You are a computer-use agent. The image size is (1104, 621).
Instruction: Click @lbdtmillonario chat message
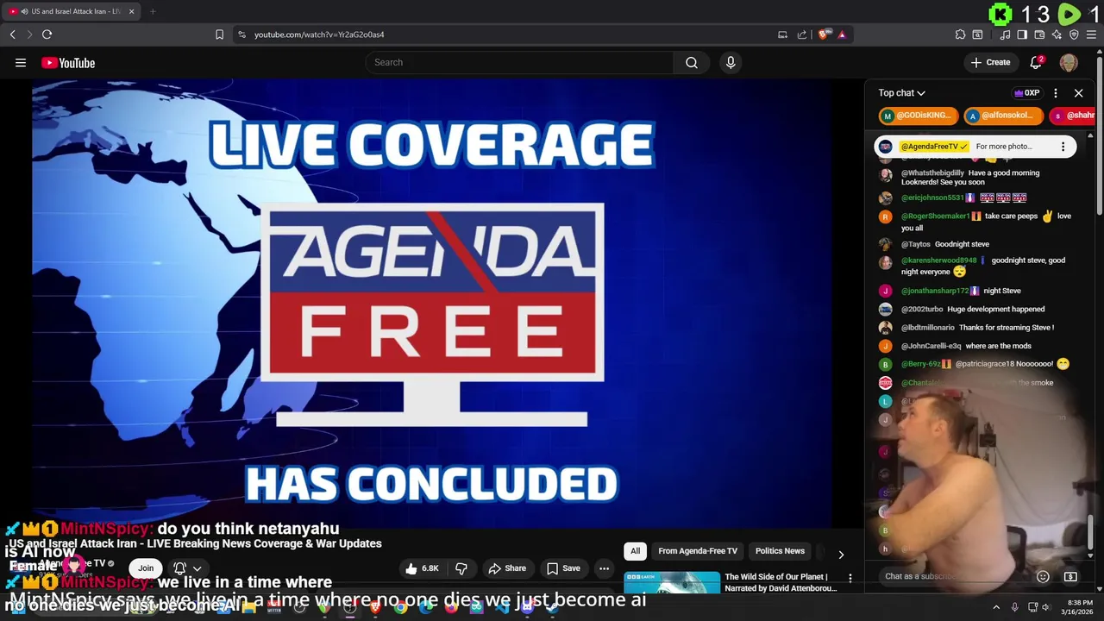(977, 328)
